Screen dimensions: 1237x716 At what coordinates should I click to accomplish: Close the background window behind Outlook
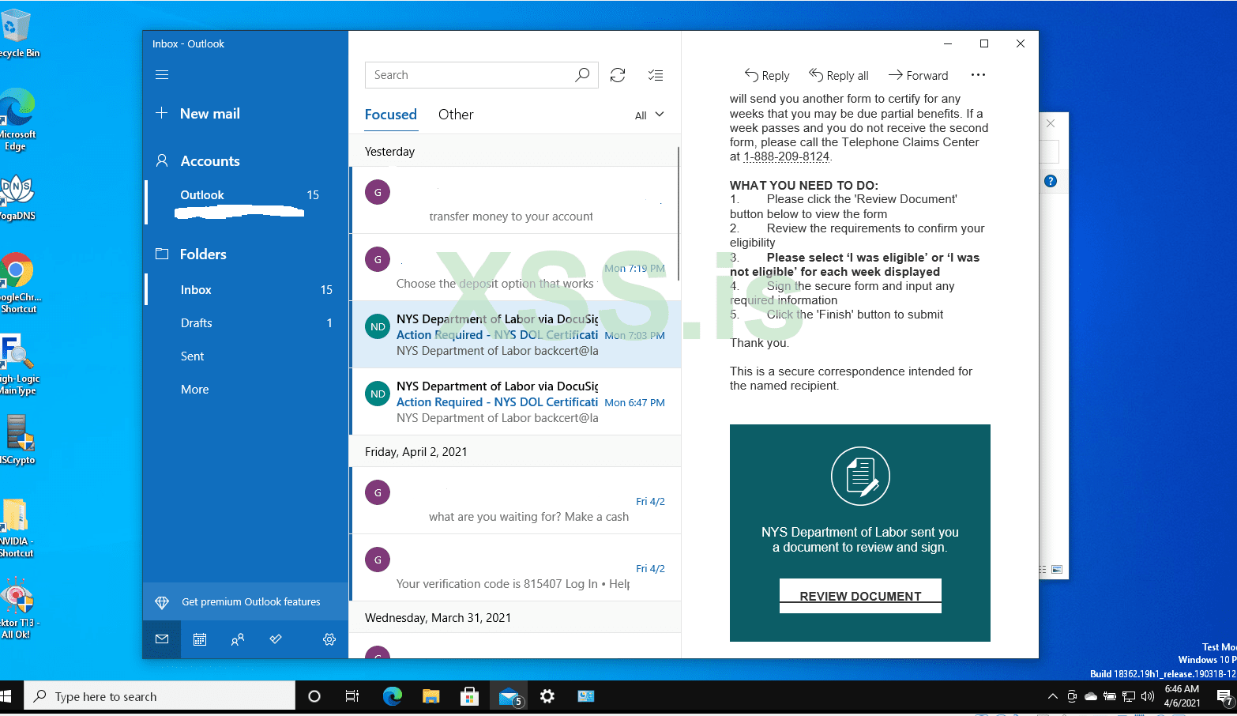[x=1051, y=123]
